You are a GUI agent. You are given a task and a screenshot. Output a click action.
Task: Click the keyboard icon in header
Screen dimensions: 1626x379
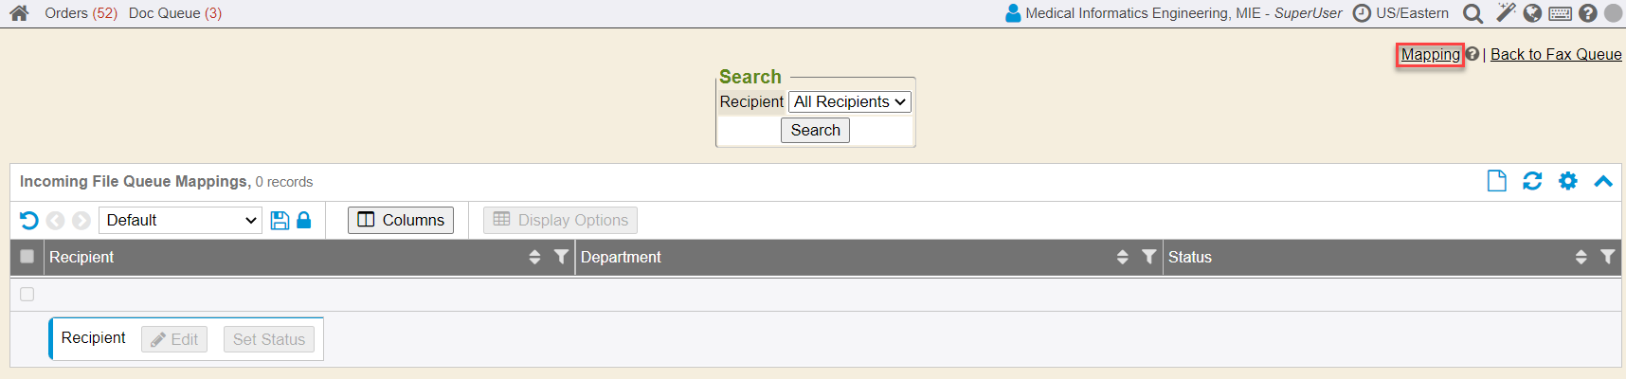[1561, 13]
